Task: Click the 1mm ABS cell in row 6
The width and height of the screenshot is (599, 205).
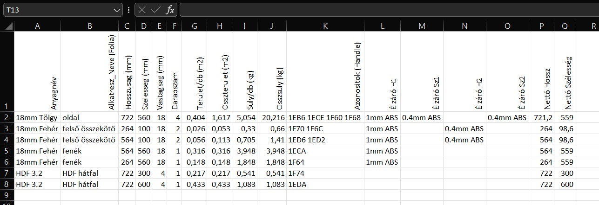Action: point(382,162)
